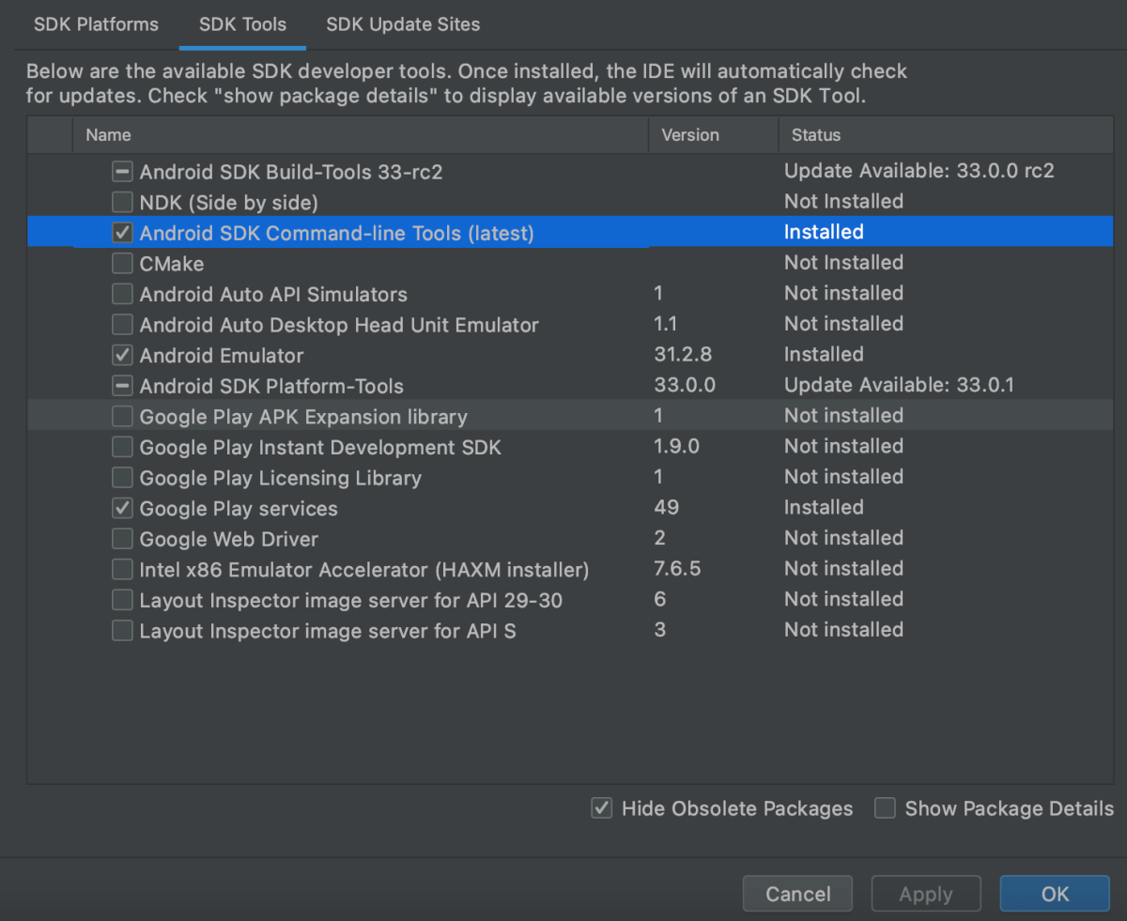Uncheck the Android Emulator checkbox

tap(122, 356)
